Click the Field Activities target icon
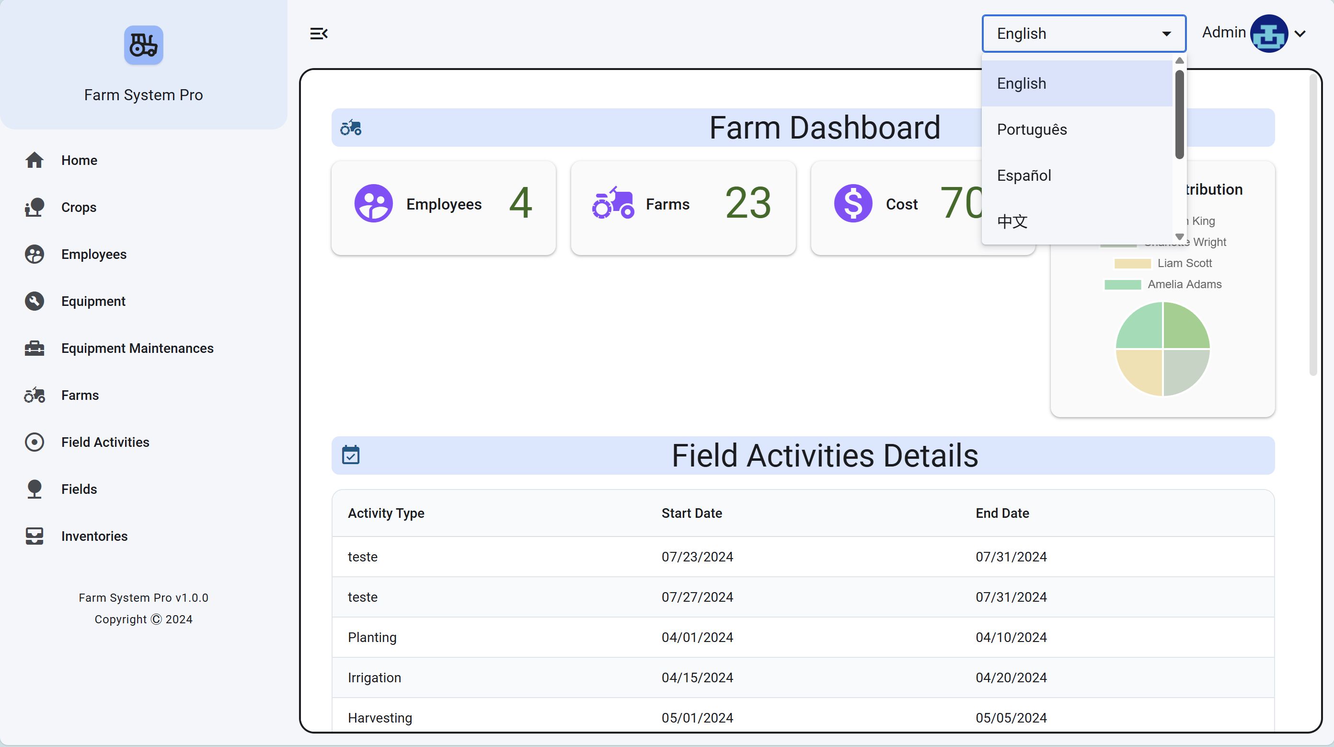This screenshot has width=1334, height=747. click(x=34, y=442)
